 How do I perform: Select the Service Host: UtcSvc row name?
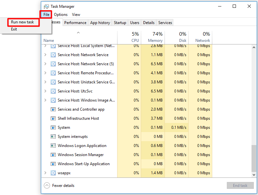75,91
